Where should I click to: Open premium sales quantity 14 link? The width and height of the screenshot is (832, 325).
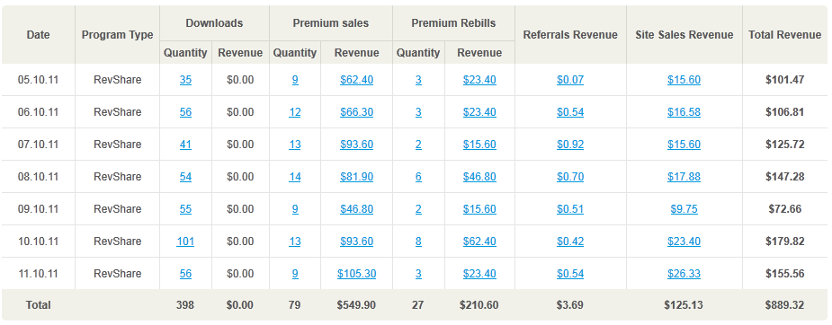295,177
